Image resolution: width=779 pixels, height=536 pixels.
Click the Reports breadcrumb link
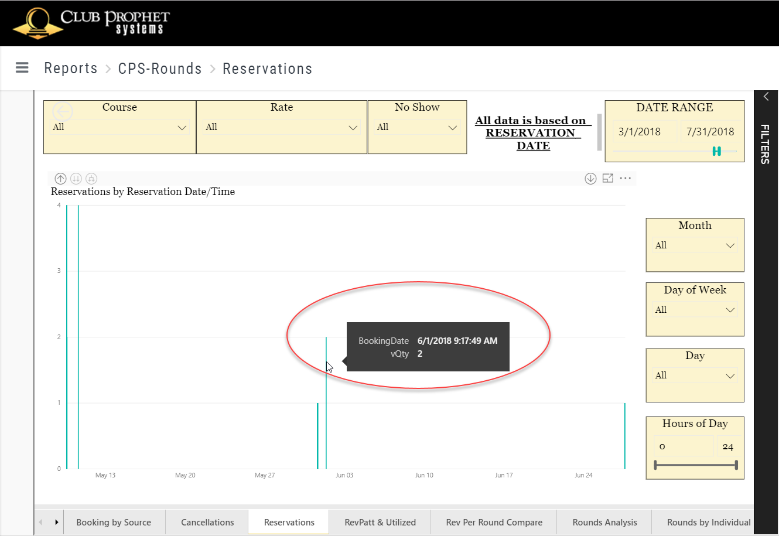pos(71,69)
